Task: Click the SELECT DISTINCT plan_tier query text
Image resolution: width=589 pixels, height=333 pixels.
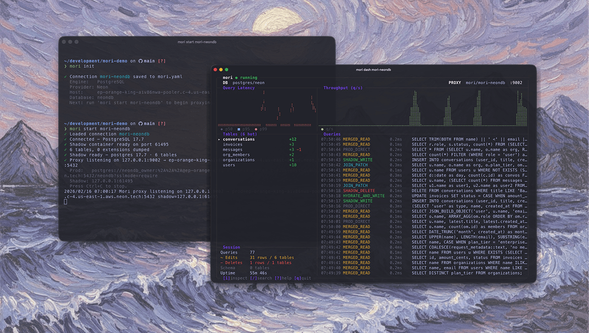Action: tap(467, 273)
